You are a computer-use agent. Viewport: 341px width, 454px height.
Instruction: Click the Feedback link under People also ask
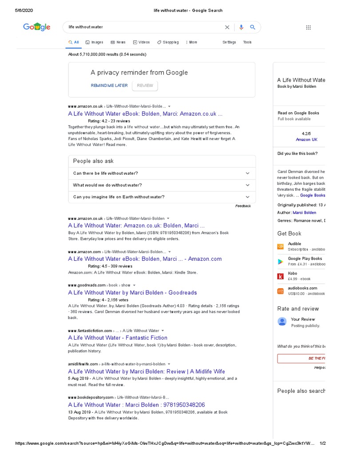click(243, 206)
